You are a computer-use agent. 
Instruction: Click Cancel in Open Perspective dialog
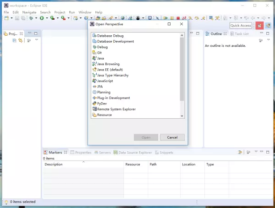pyautogui.click(x=172, y=137)
